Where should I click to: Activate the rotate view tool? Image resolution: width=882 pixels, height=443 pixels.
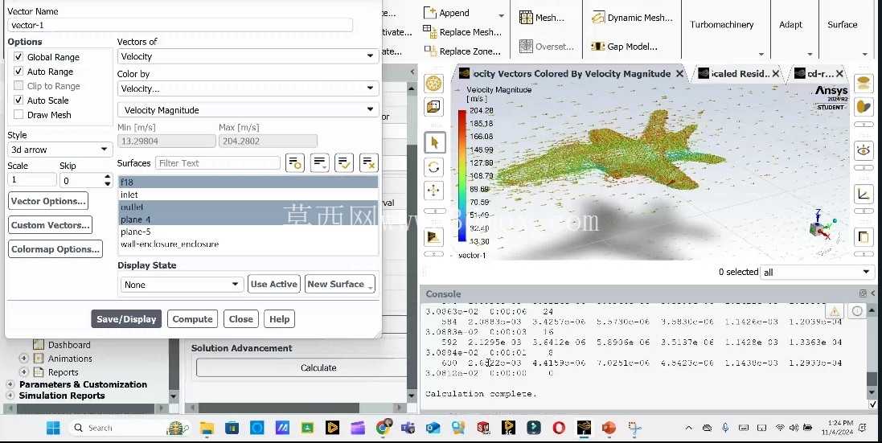click(x=433, y=167)
